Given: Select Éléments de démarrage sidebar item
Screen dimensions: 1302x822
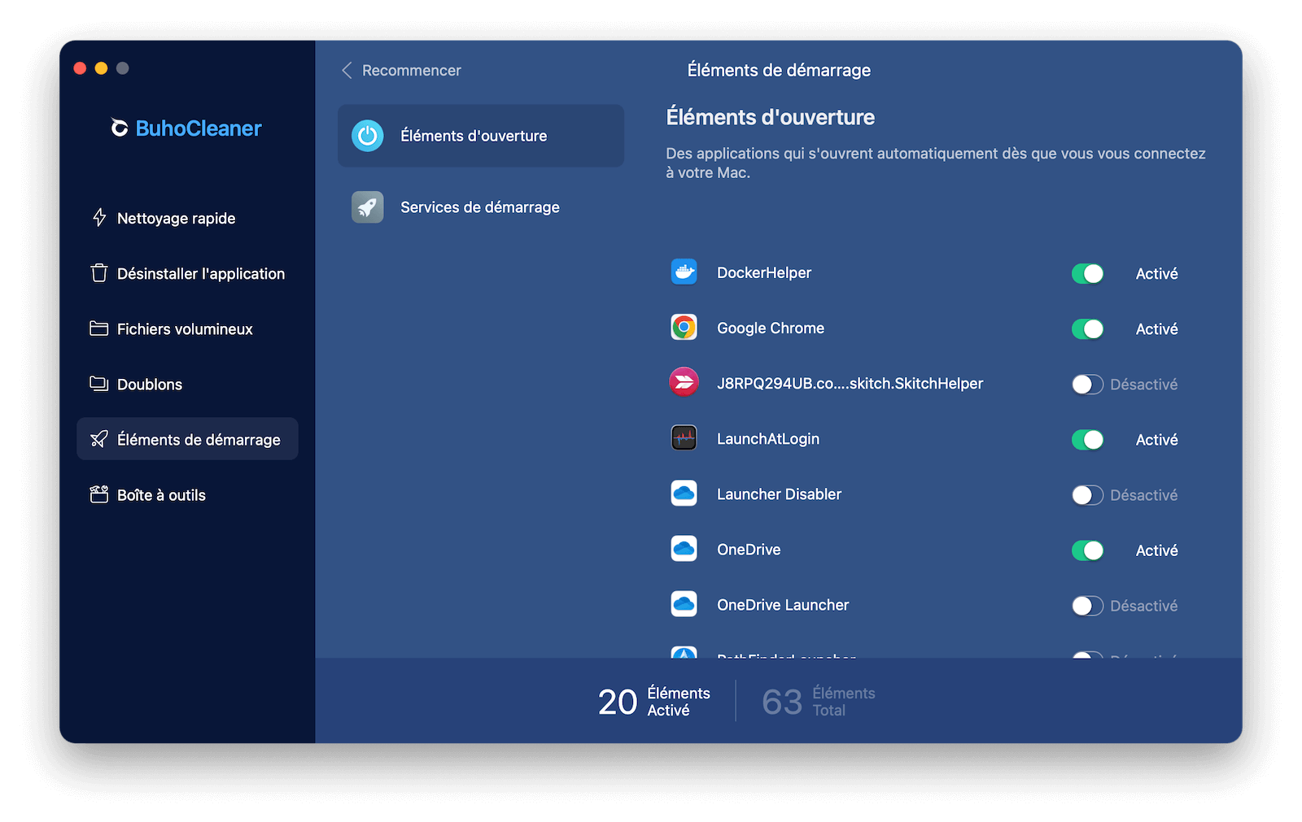Looking at the screenshot, I should (187, 439).
